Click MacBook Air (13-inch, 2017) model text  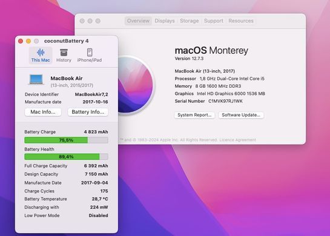[x=205, y=71]
